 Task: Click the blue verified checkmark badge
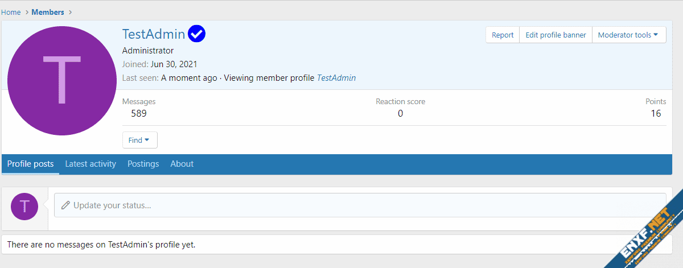pyautogui.click(x=196, y=34)
